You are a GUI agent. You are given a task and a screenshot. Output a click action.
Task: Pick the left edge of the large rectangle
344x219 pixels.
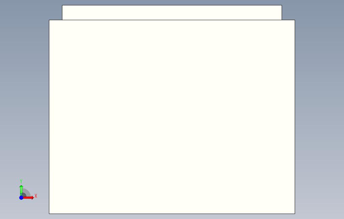(x=49, y=117)
